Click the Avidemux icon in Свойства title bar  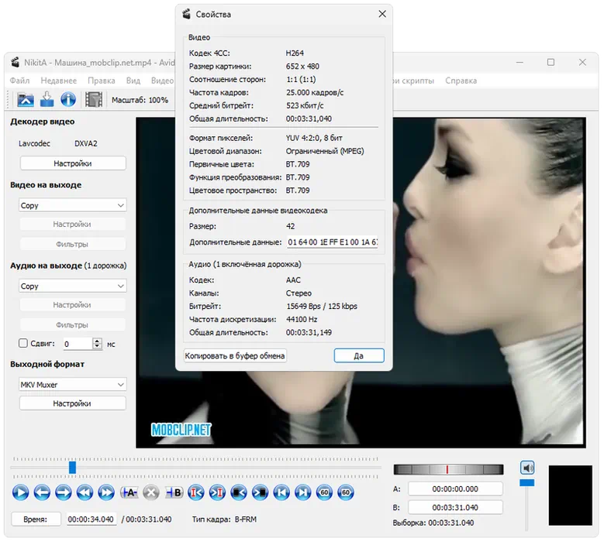pyautogui.click(x=186, y=14)
